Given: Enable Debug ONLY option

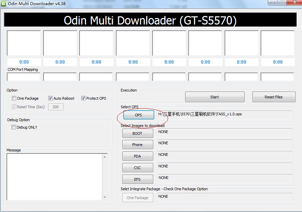Looking at the screenshot, I should pyautogui.click(x=14, y=127).
